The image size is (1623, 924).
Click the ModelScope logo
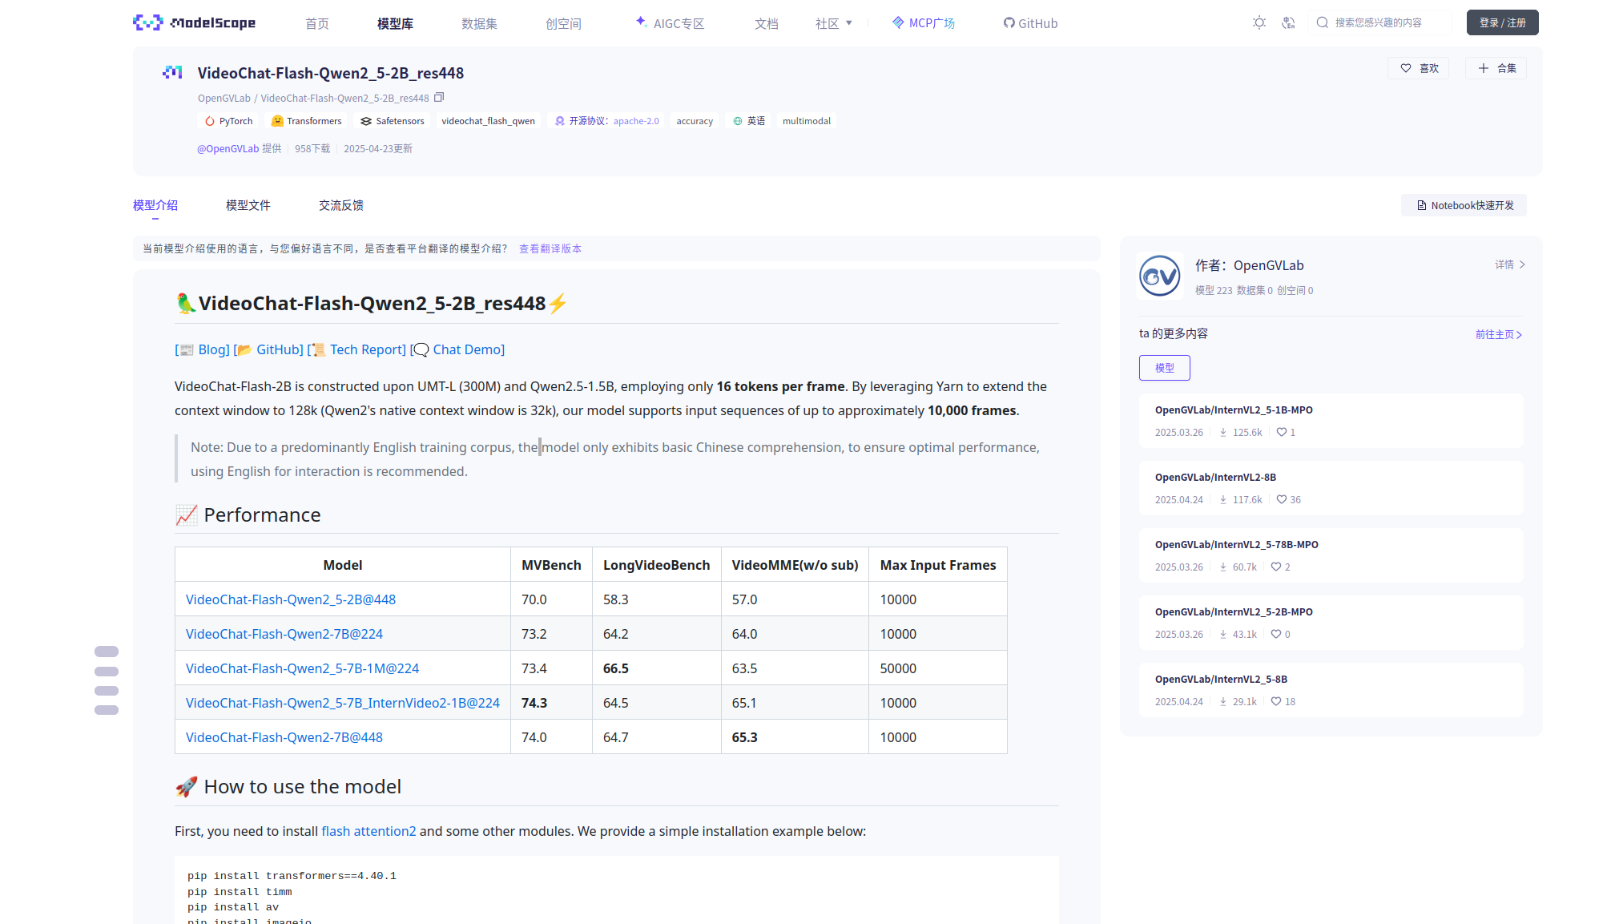(195, 23)
